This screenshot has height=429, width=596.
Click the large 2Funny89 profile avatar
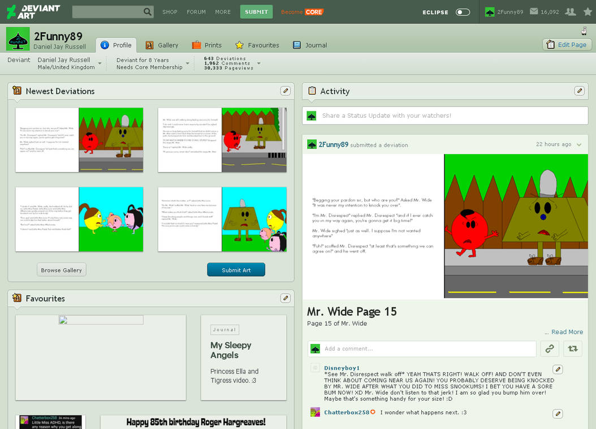(x=18, y=39)
